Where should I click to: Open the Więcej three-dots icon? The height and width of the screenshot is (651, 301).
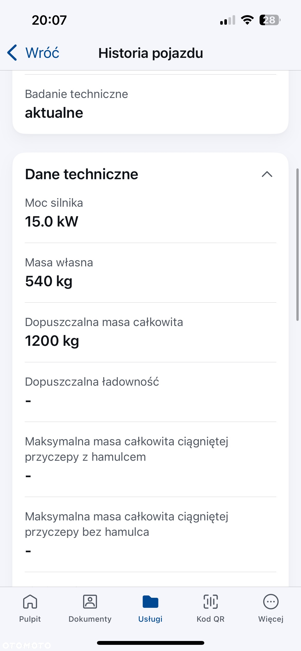[x=271, y=602]
